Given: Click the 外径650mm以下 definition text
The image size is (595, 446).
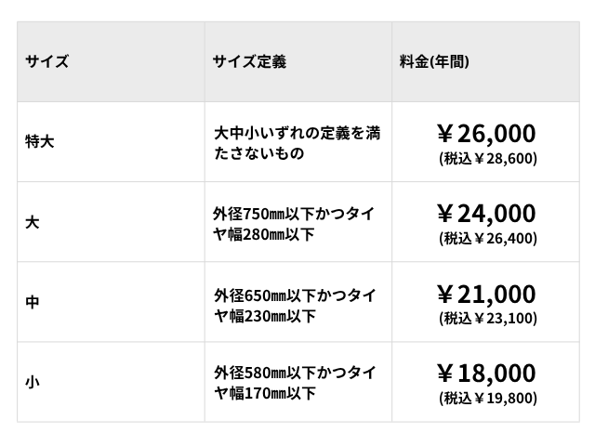Looking at the screenshot, I should click(295, 294).
